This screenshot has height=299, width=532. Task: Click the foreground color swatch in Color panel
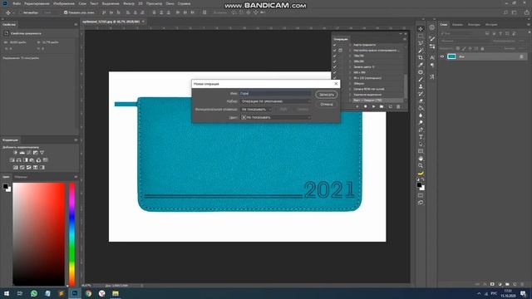(x=5, y=186)
